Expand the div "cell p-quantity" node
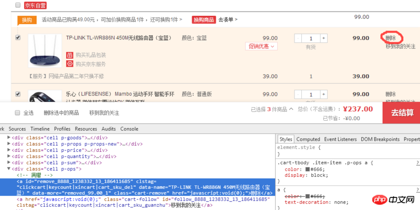Image resolution: width=420 pixels, height=210 pixels. point(9,156)
